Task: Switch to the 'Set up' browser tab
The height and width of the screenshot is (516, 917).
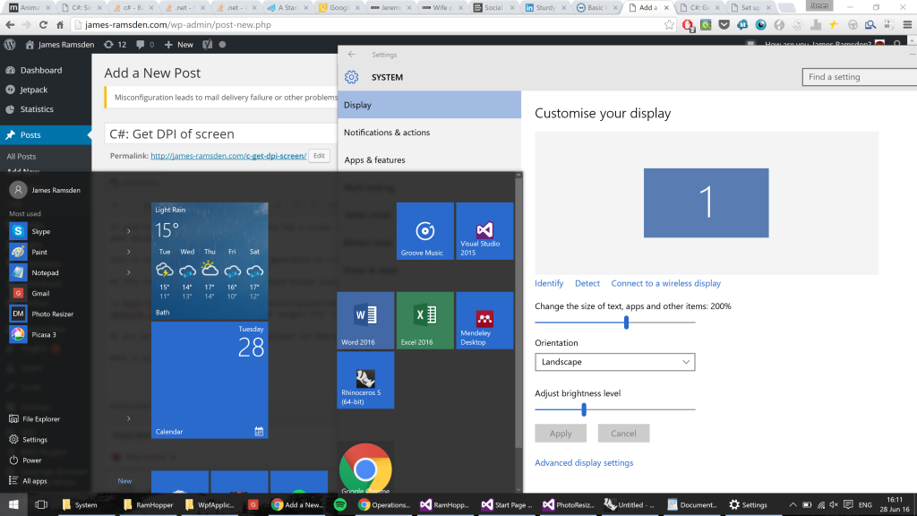Action: [x=750, y=7]
